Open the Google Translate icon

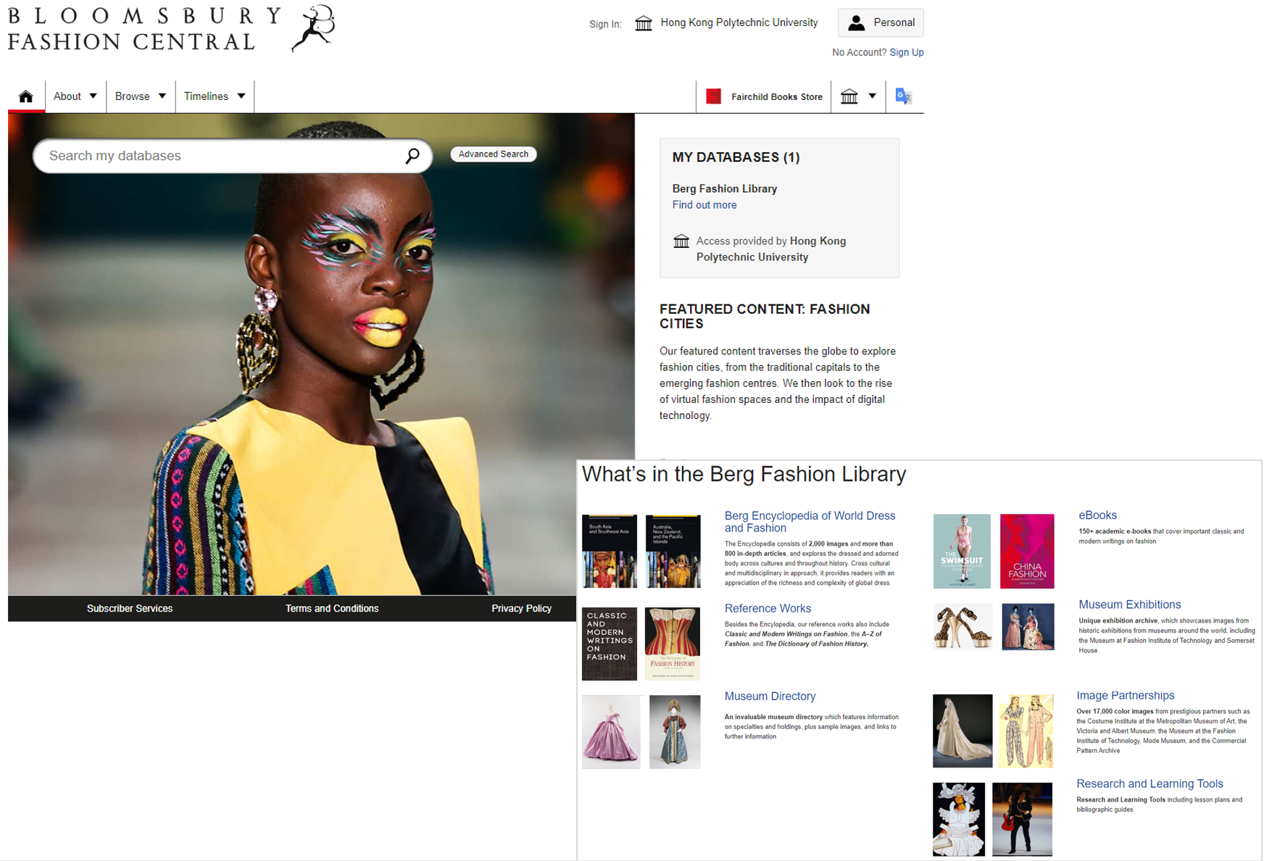pos(903,96)
